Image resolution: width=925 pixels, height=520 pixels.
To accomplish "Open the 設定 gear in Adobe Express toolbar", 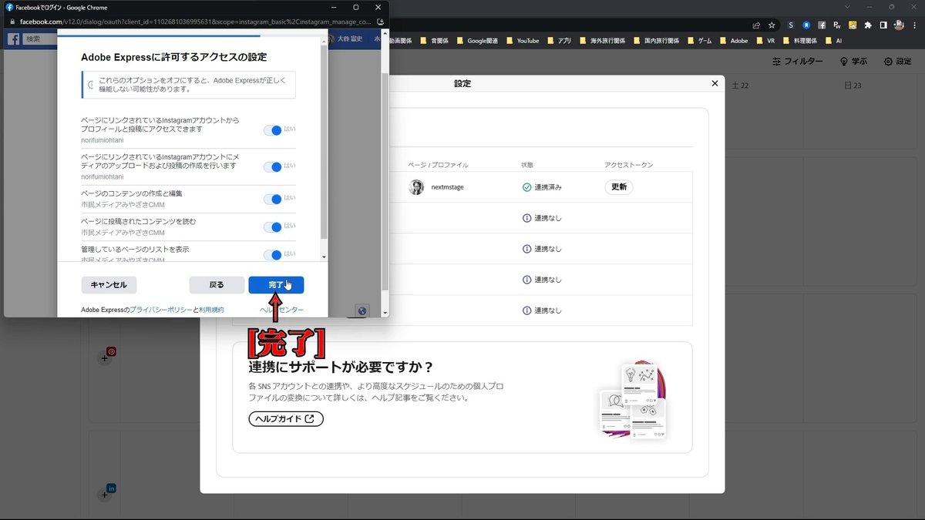I will click(x=897, y=62).
